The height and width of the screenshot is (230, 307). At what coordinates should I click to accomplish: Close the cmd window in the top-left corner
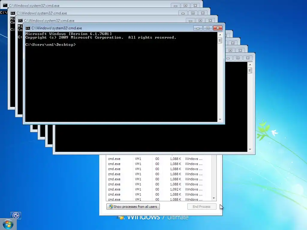[x=195, y=6]
